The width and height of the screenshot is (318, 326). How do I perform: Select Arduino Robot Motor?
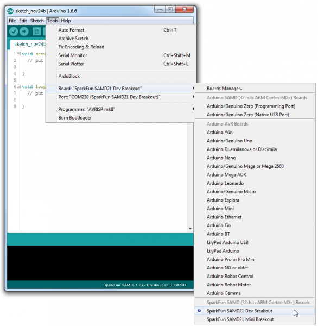[255, 285]
